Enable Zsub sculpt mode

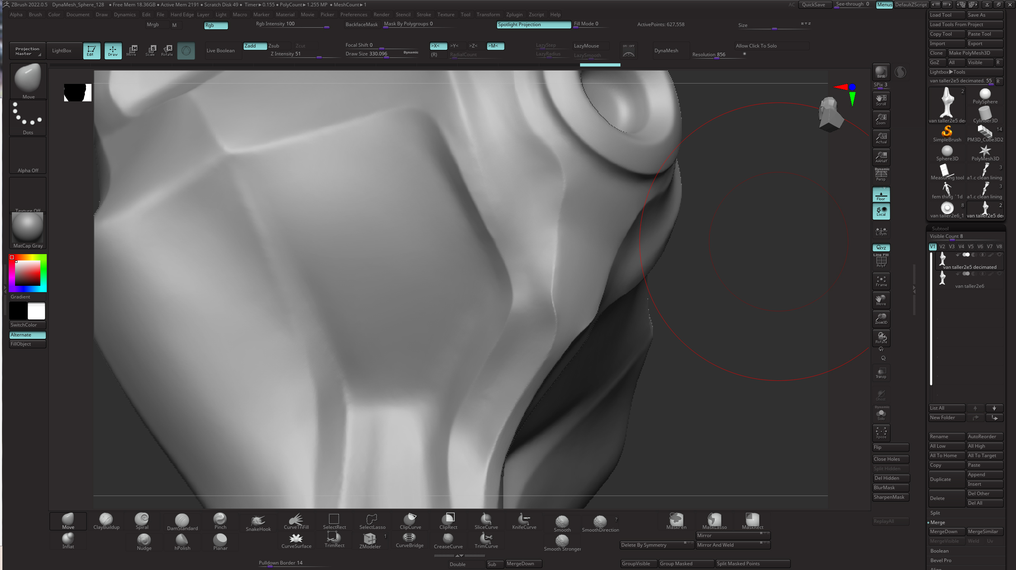coord(279,46)
